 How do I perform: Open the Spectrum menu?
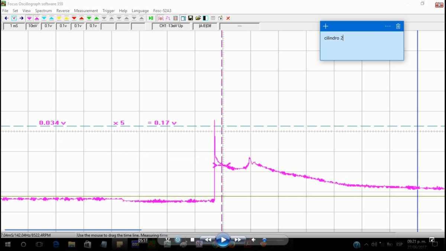(x=43, y=11)
